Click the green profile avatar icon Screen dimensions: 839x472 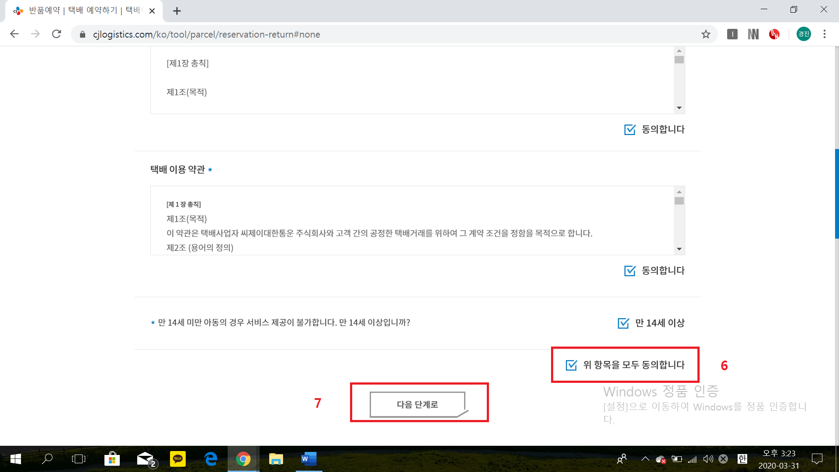point(804,34)
